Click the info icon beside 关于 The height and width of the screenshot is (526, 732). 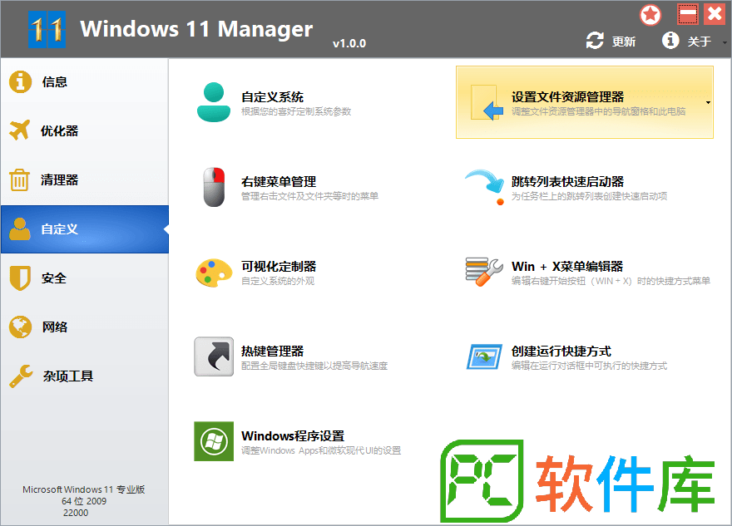click(x=670, y=41)
